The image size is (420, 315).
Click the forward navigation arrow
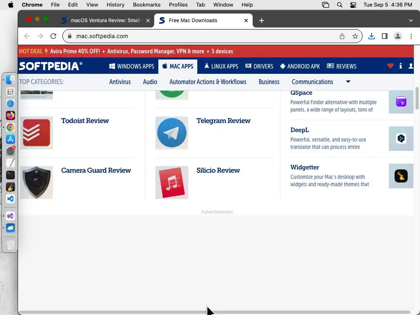pyautogui.click(x=40, y=36)
